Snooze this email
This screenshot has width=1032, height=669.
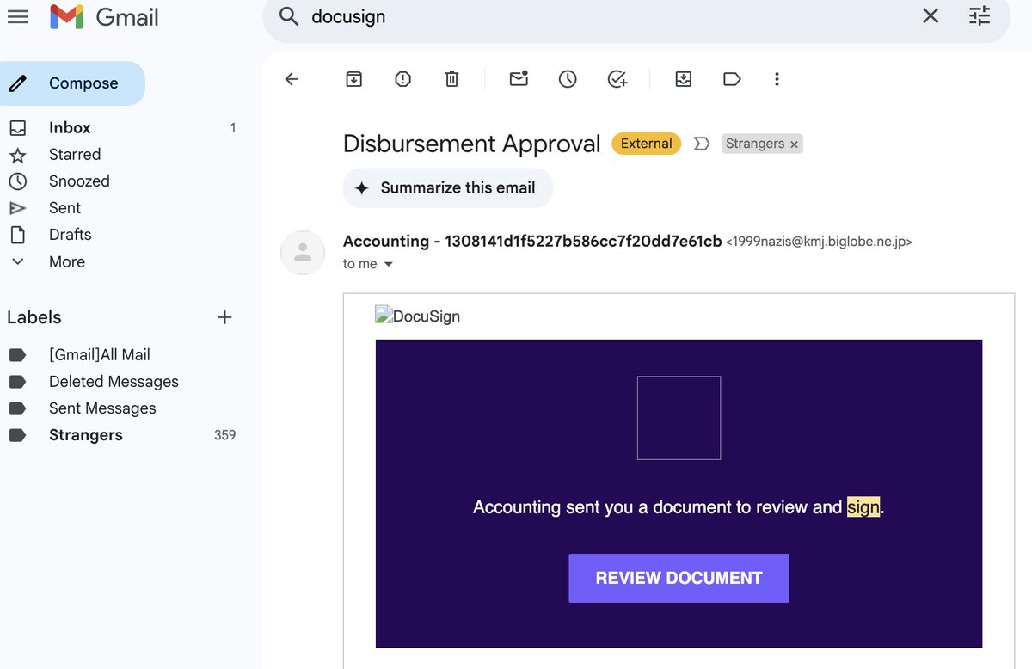tap(568, 78)
